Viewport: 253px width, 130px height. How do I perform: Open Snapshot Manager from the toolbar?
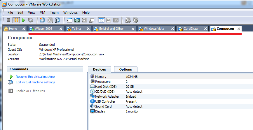click(x=57, y=20)
